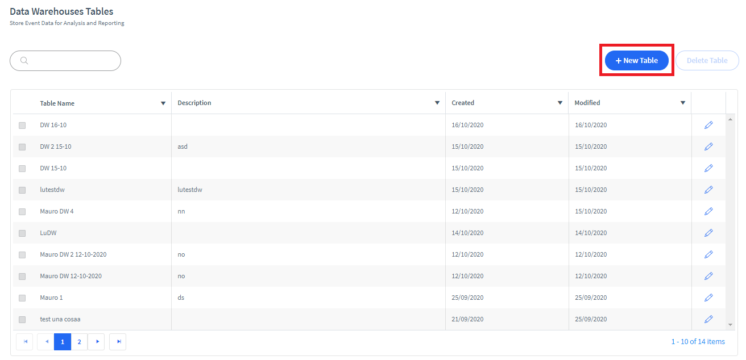This screenshot has height=360, width=746.
Task: Click into the search input field
Action: point(65,61)
